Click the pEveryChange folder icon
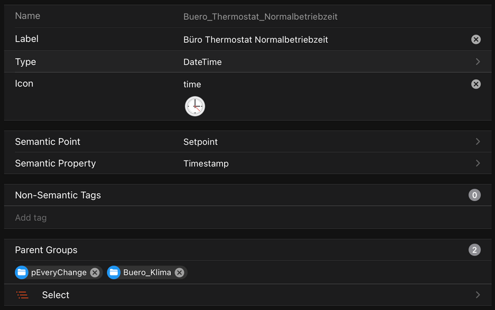The image size is (495, 310). (x=22, y=272)
